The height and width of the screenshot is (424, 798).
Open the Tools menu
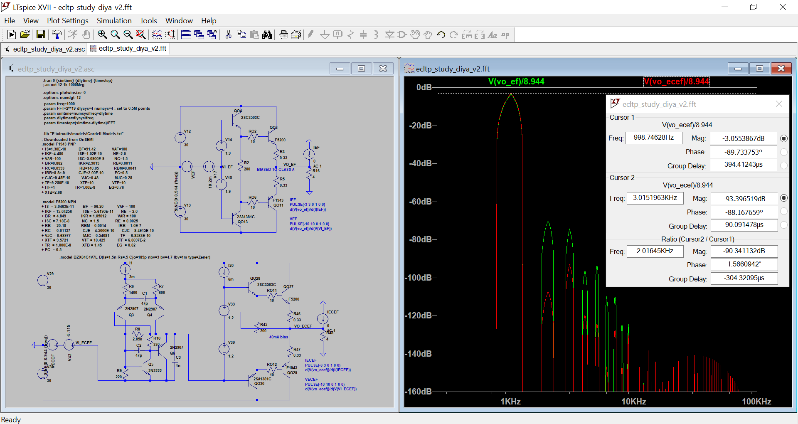[148, 21]
